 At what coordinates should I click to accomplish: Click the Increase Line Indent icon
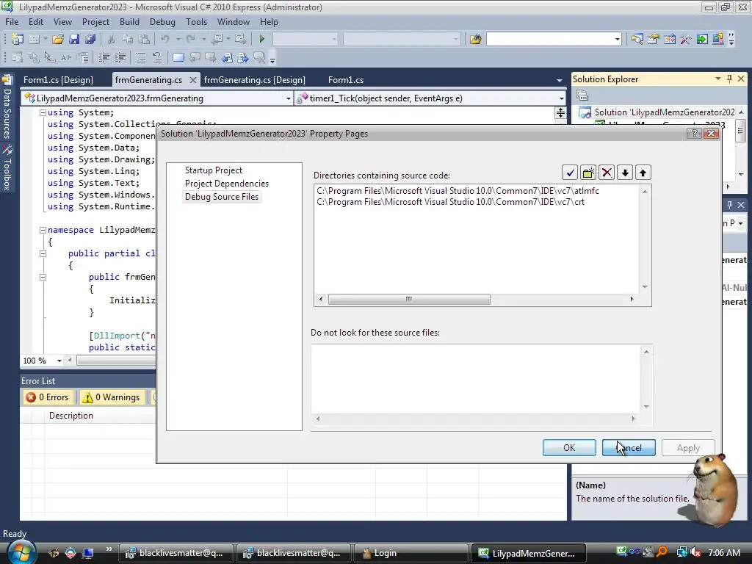pos(120,57)
